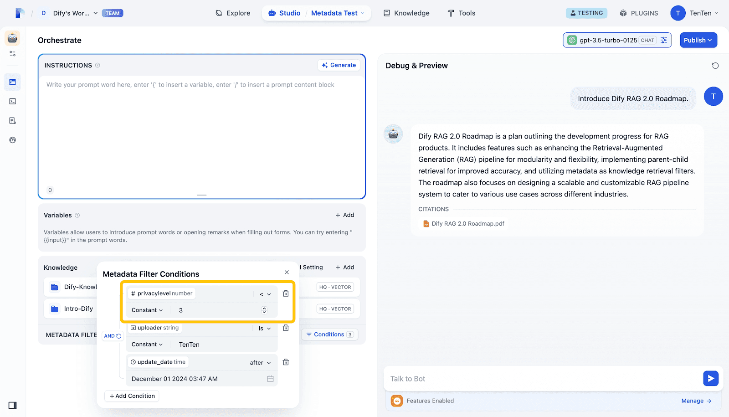Click the restart conversation icon in Debug & Preview
Image resolution: width=729 pixels, height=417 pixels.
point(715,66)
